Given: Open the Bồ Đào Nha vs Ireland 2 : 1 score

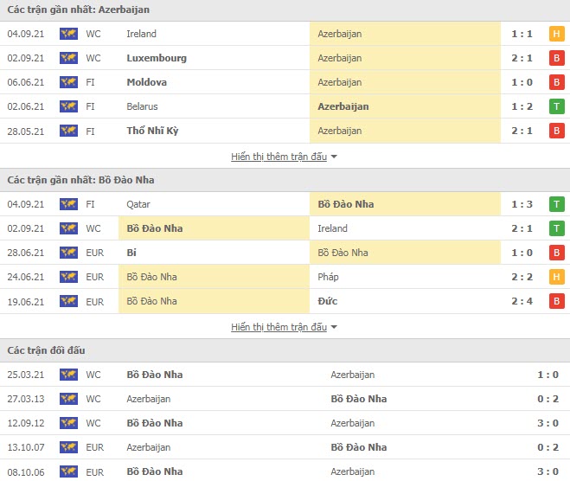Looking at the screenshot, I should pyautogui.click(x=522, y=228).
